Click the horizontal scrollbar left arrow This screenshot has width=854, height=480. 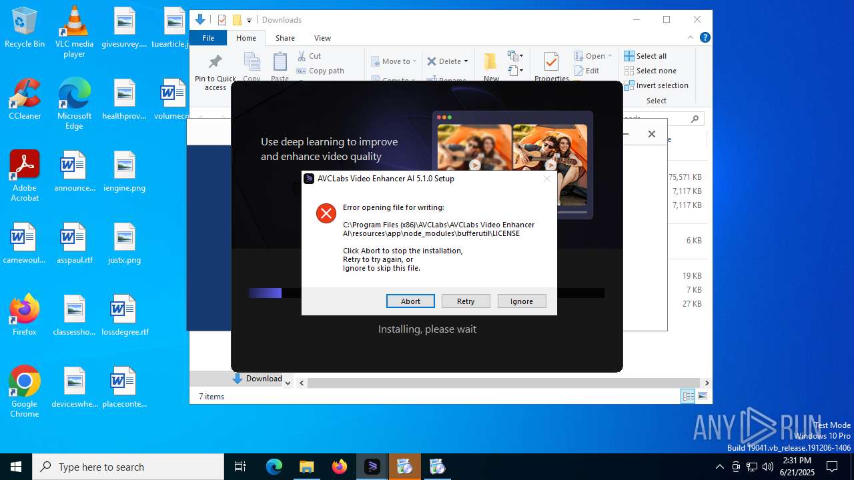pos(302,383)
